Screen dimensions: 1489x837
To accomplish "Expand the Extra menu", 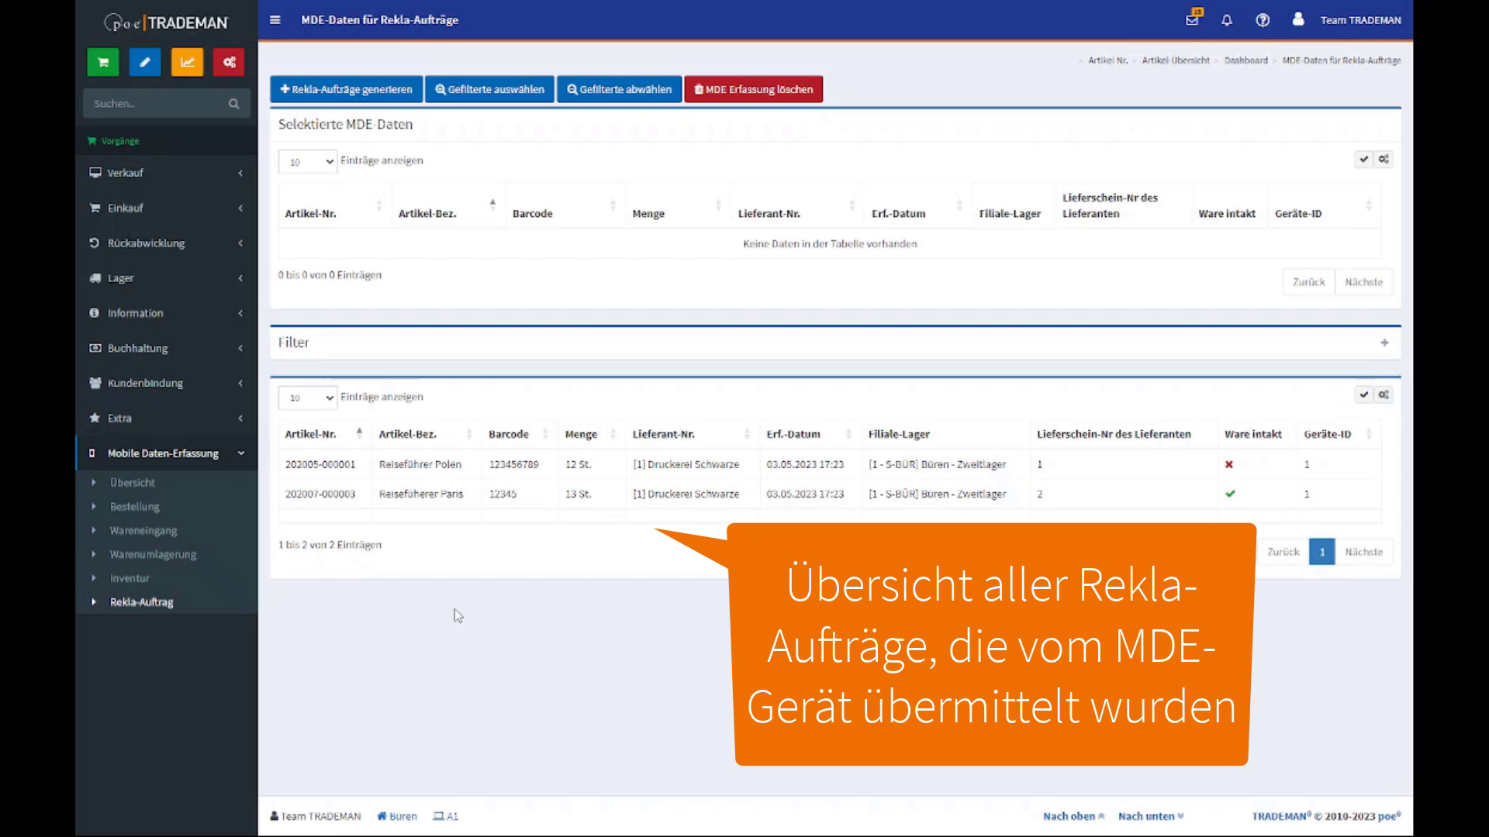I will [x=167, y=418].
